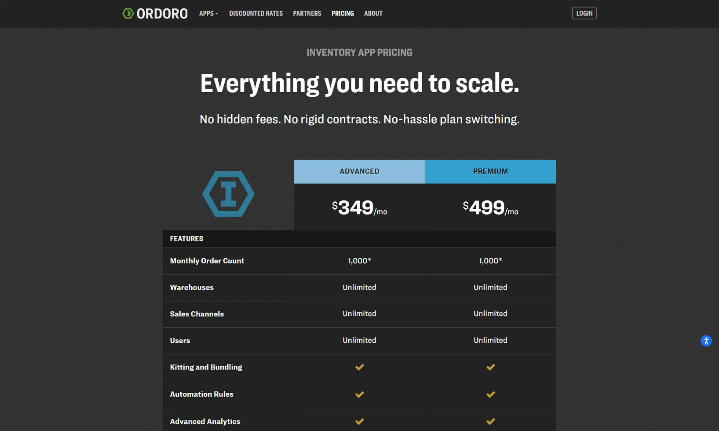The width and height of the screenshot is (719, 431).
Task: Click Premium plan 1,000* order count
Action: click(490, 261)
